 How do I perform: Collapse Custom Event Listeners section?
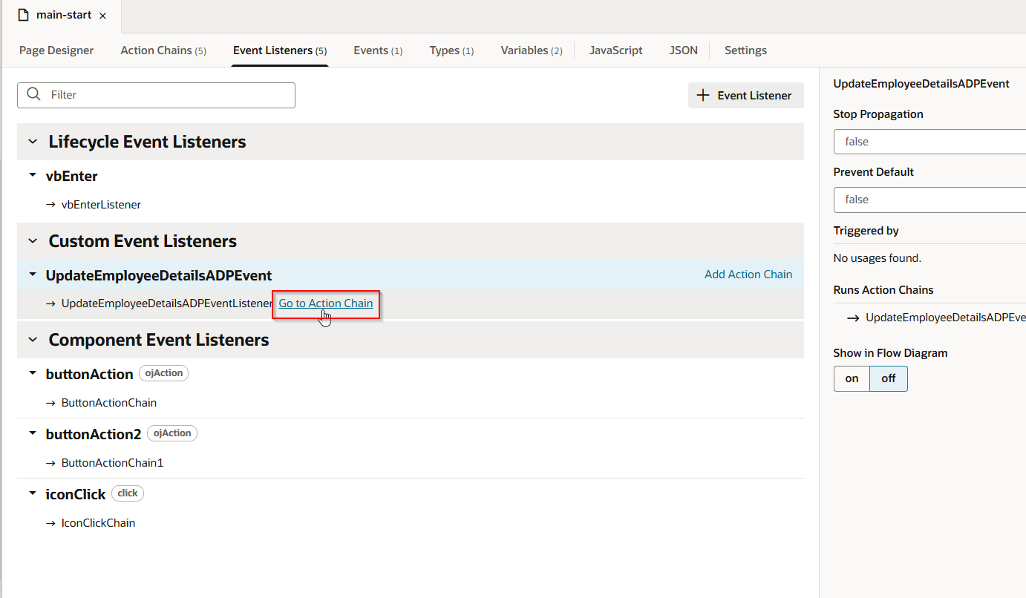click(x=33, y=241)
